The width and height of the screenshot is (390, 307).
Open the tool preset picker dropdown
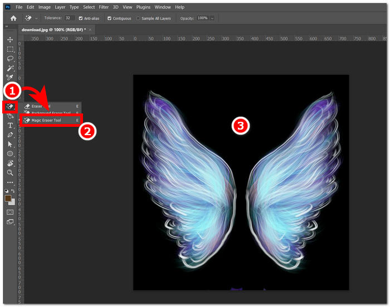tap(36, 18)
